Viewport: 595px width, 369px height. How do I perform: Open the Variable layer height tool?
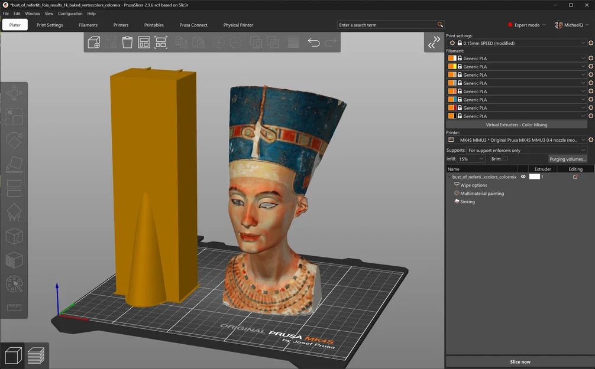[293, 42]
